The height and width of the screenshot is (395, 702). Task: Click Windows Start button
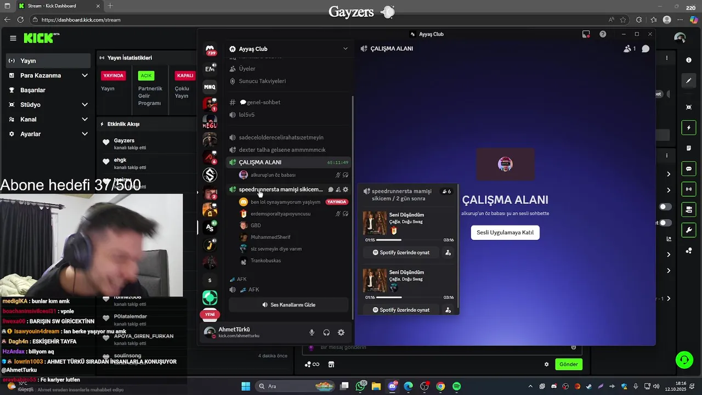[246, 386]
